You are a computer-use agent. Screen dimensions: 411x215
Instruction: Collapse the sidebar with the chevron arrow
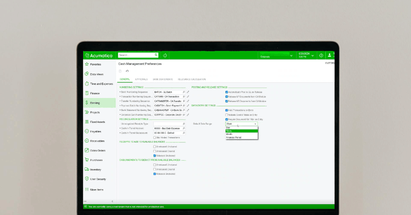click(113, 201)
